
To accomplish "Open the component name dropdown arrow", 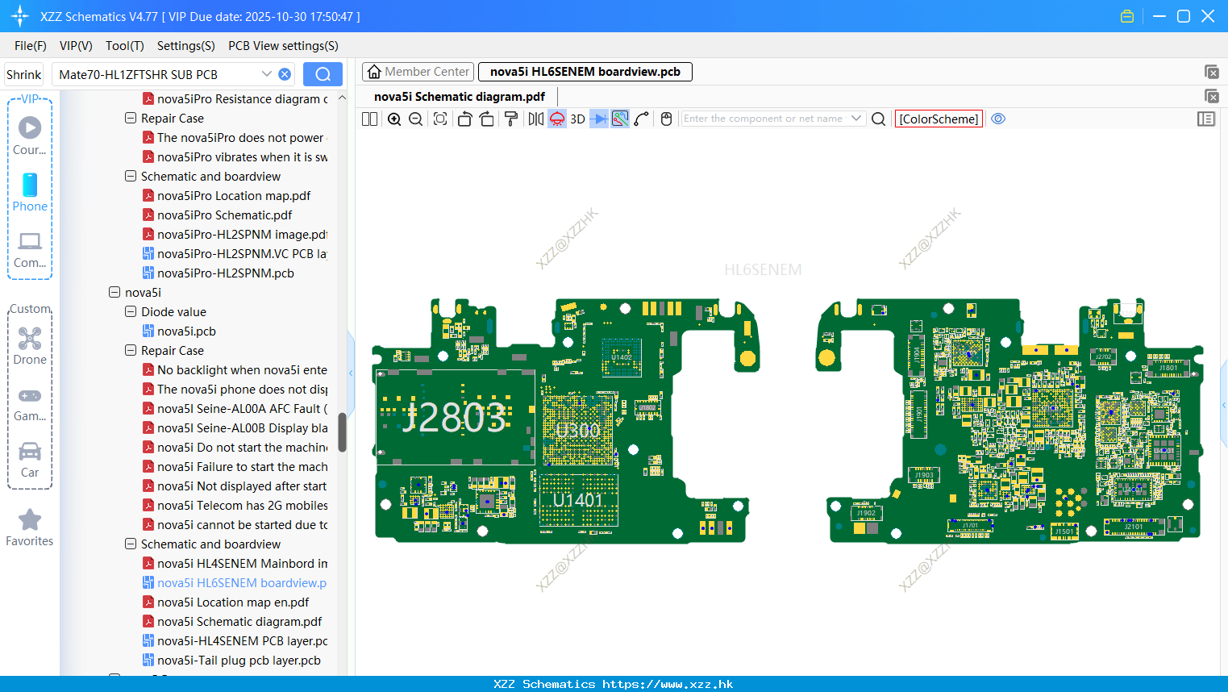I will (856, 119).
